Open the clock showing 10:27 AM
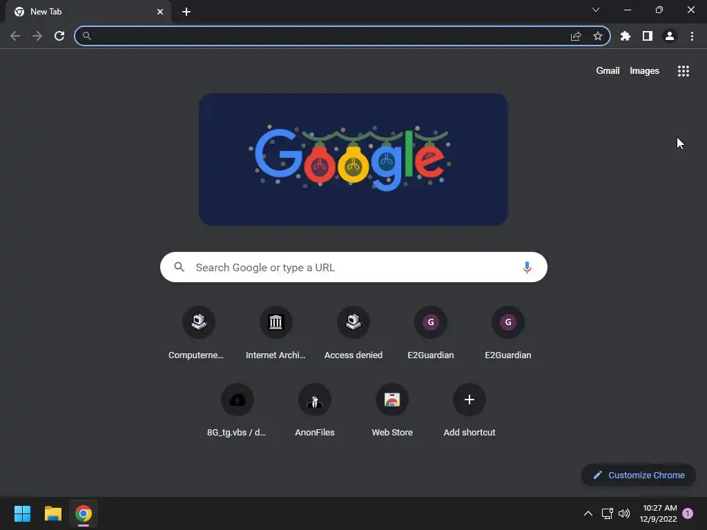This screenshot has height=530, width=707. coord(658,513)
